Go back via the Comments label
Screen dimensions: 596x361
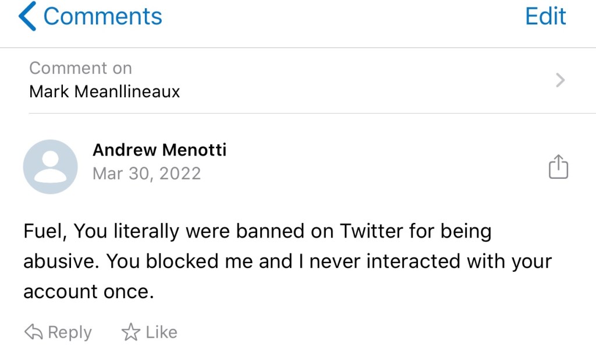102,16
